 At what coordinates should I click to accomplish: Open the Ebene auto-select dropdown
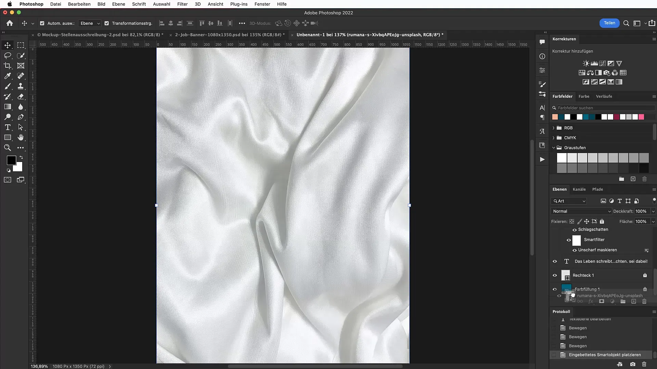point(90,23)
